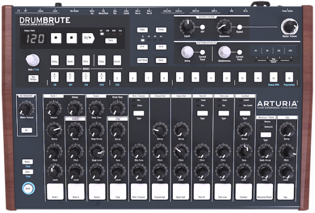
Task: Trigger the Tom Low pad
Action: [x=223, y=192]
